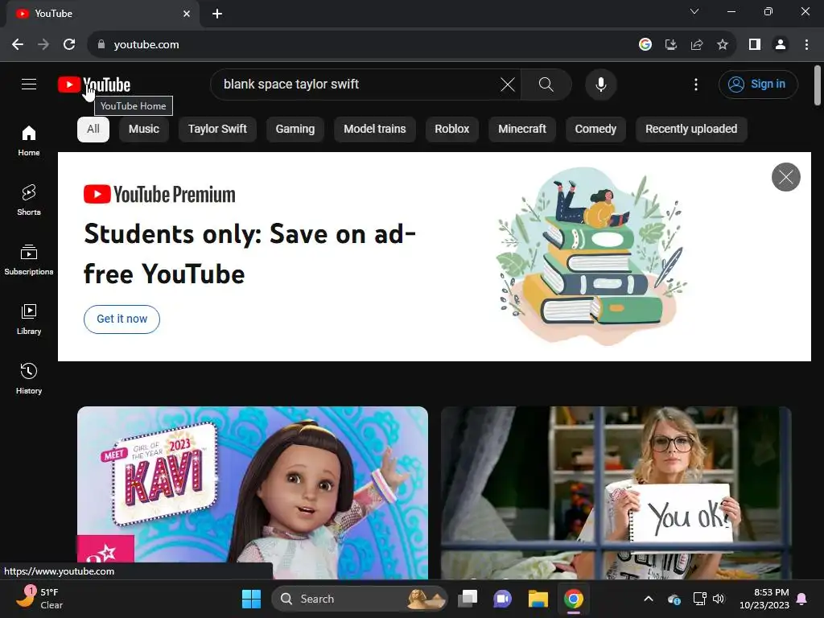
Task: Show hidden system tray icons
Action: pyautogui.click(x=649, y=599)
